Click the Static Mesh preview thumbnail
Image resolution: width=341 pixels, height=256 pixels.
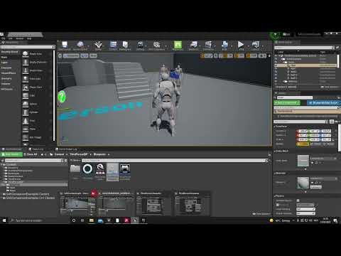[x=303, y=161]
